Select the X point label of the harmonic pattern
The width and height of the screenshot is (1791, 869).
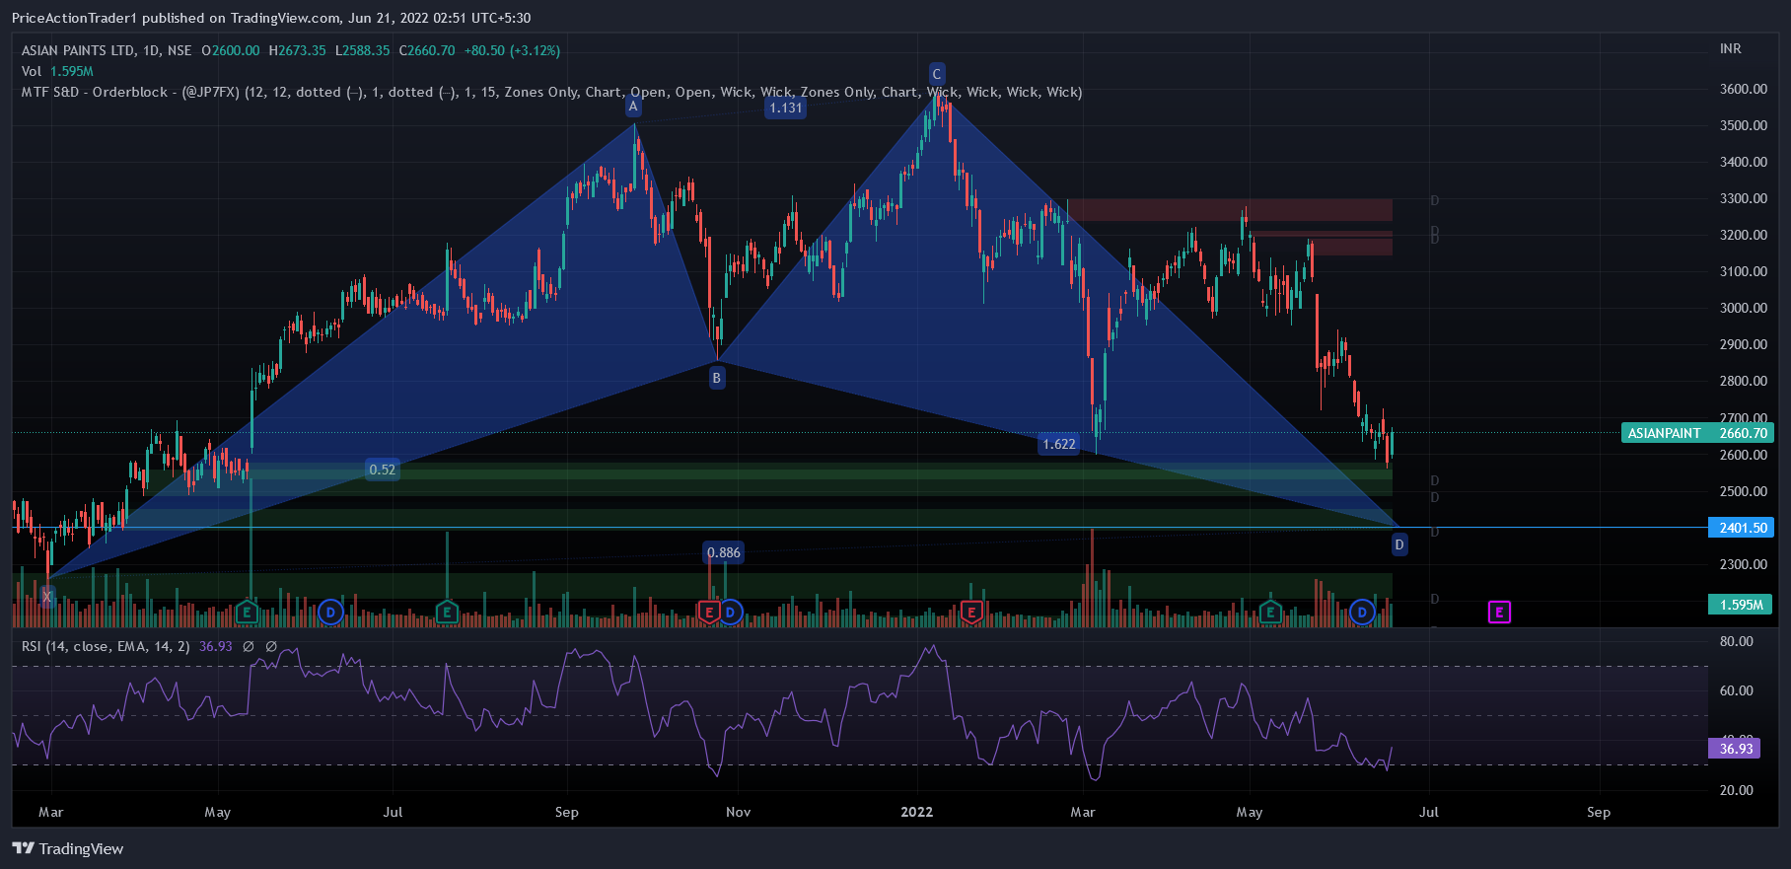[46, 596]
